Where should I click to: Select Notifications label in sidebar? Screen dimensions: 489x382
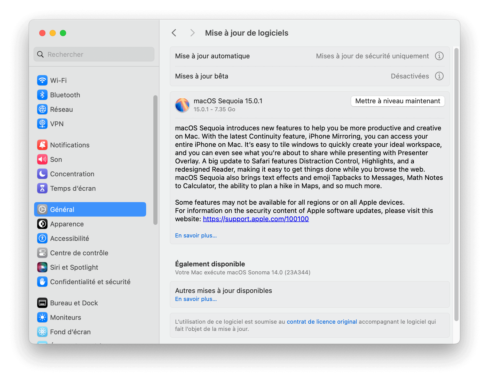pos(70,145)
